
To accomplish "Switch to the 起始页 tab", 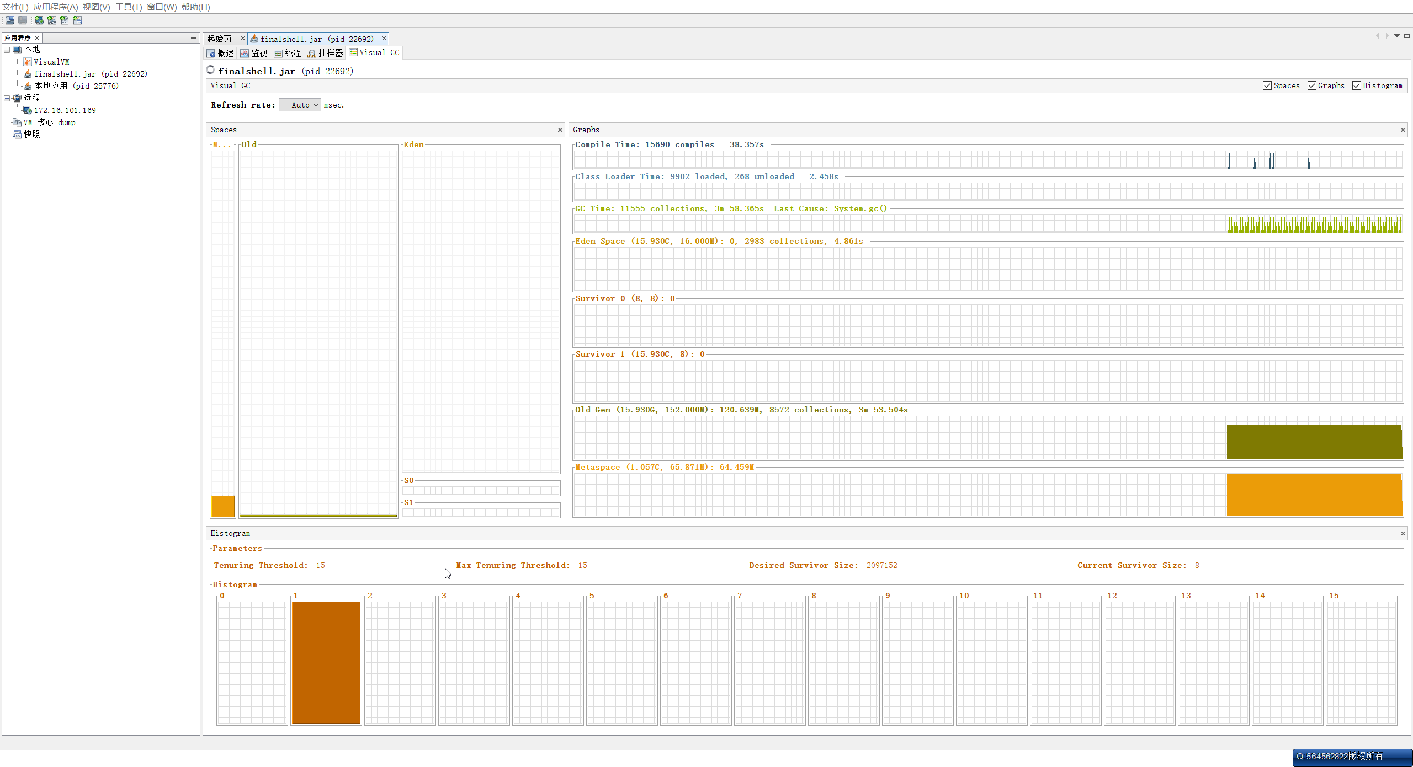I will pos(220,39).
